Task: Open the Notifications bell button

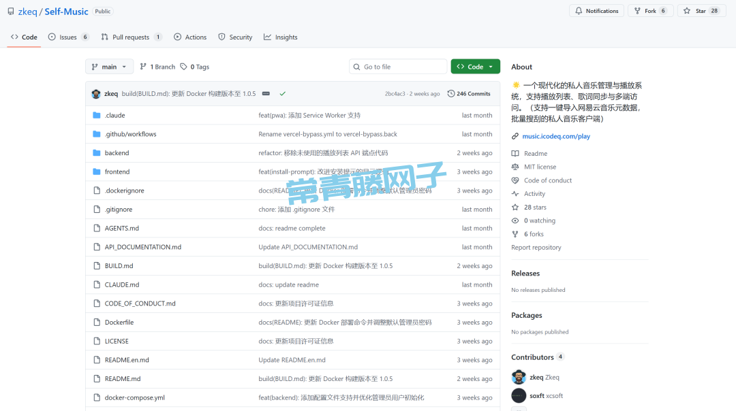Action: click(x=596, y=11)
